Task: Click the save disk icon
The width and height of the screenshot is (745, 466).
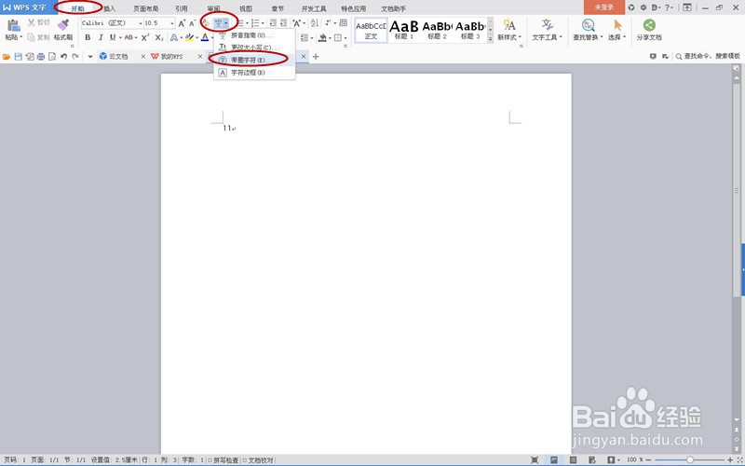Action: (x=18, y=57)
